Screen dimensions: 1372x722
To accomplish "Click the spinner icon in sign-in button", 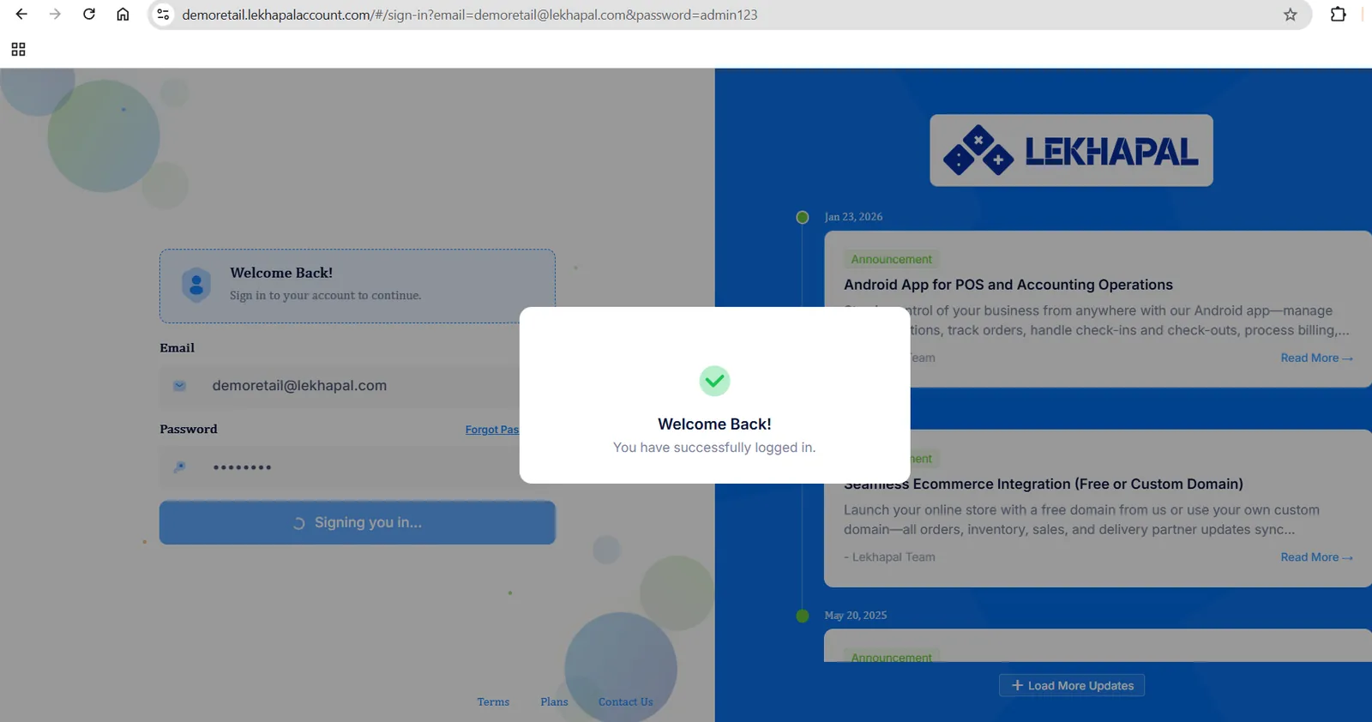I will point(298,523).
